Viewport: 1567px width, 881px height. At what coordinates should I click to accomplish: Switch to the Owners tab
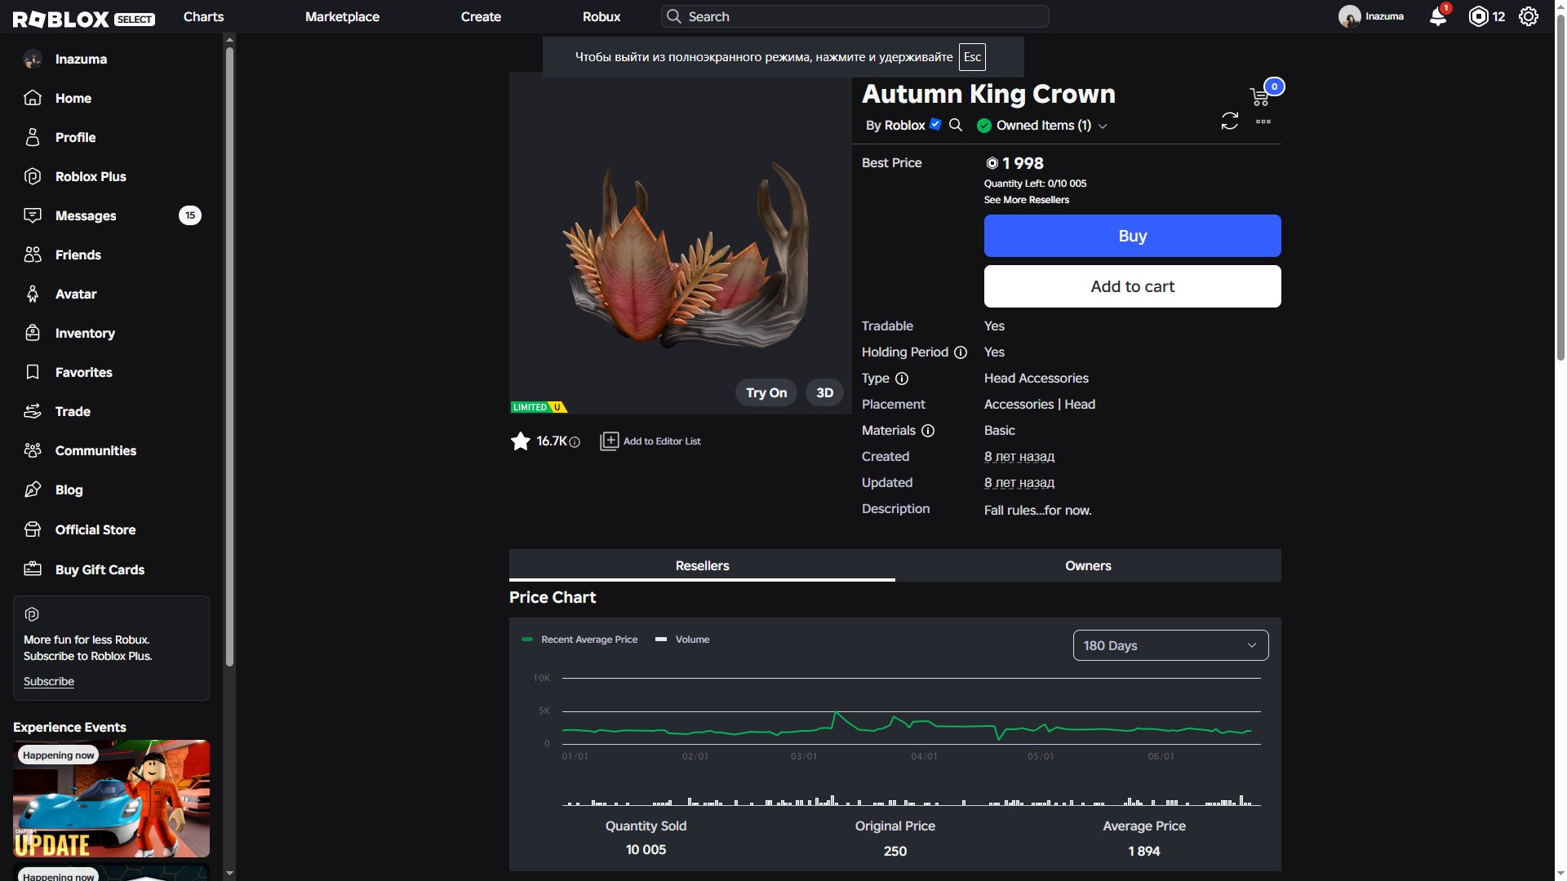click(1088, 565)
